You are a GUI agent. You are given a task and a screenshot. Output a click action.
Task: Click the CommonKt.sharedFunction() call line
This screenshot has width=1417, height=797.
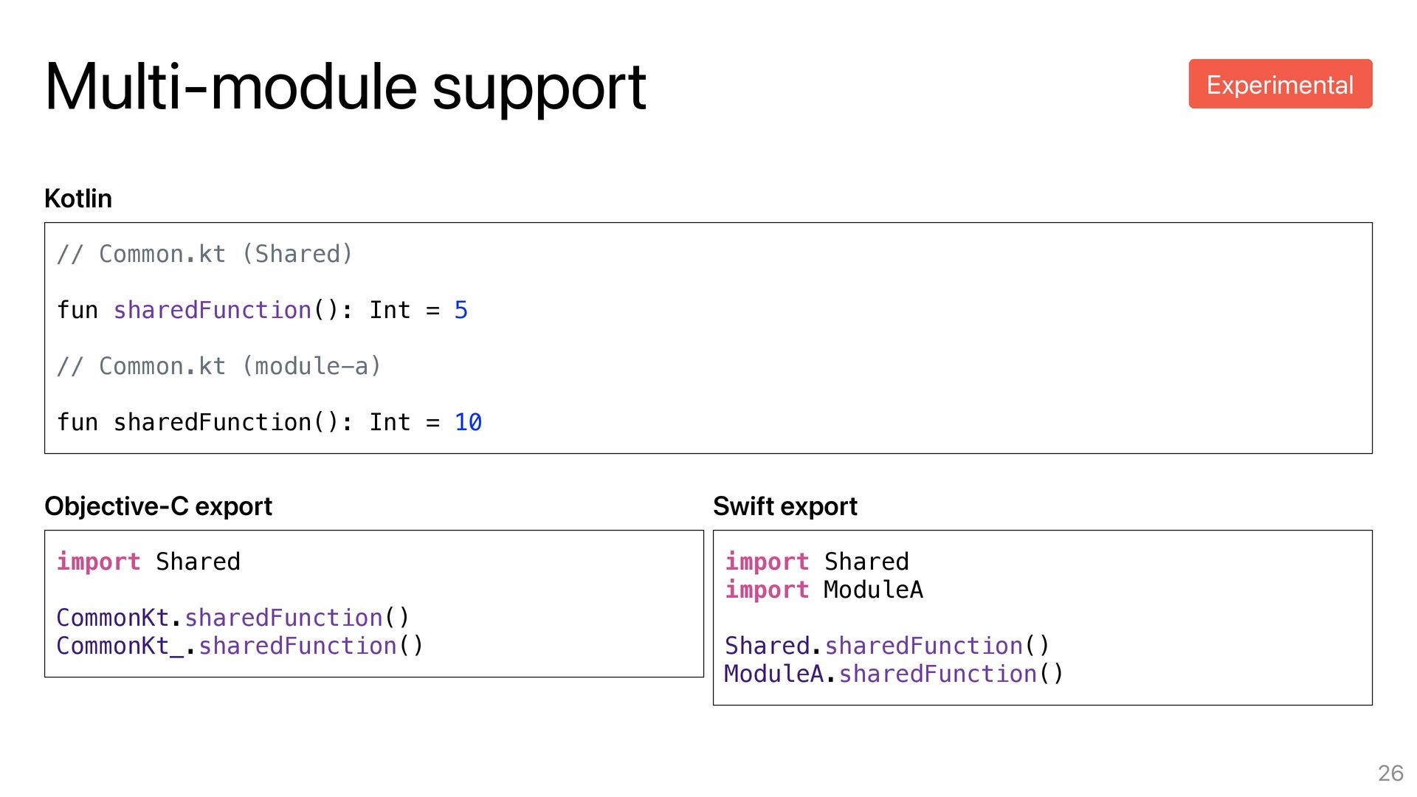[232, 618]
